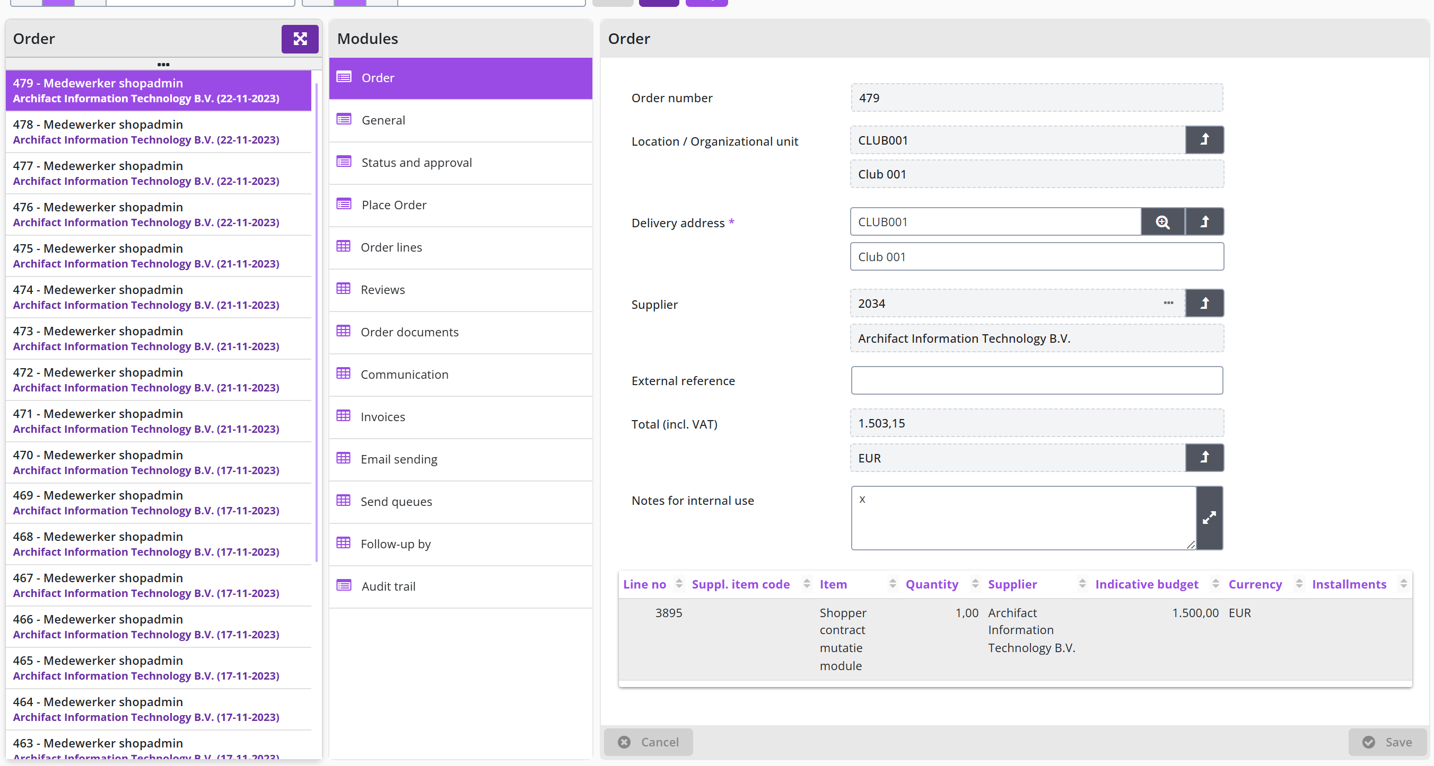
Task: Open the Email sending module
Action: pos(460,459)
